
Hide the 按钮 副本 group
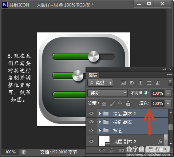(x=91, y=122)
